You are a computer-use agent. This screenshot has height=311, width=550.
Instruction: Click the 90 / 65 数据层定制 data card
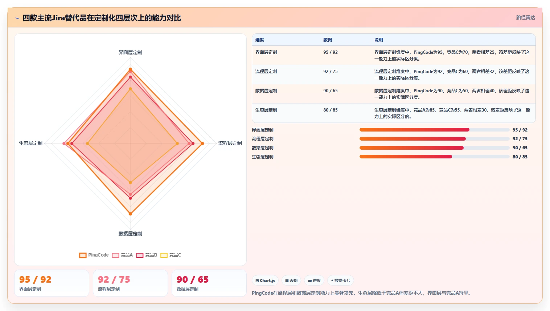tap(209, 283)
